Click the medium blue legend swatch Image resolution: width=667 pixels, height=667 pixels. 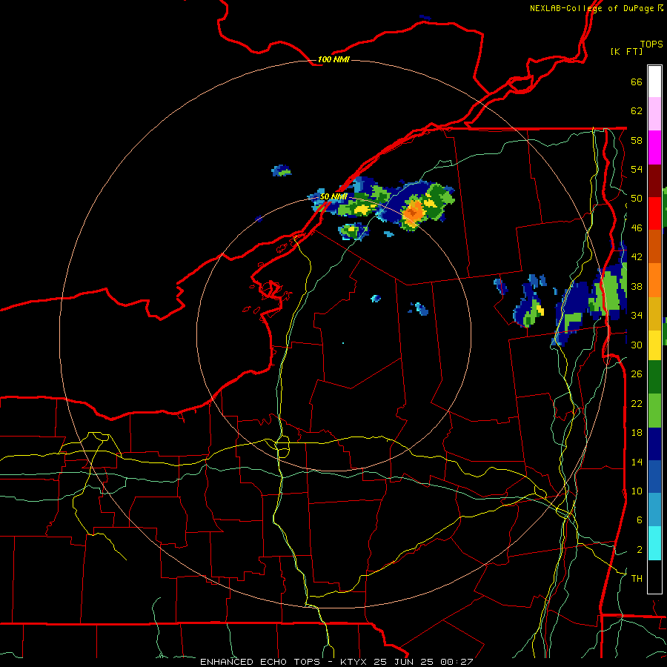click(654, 477)
